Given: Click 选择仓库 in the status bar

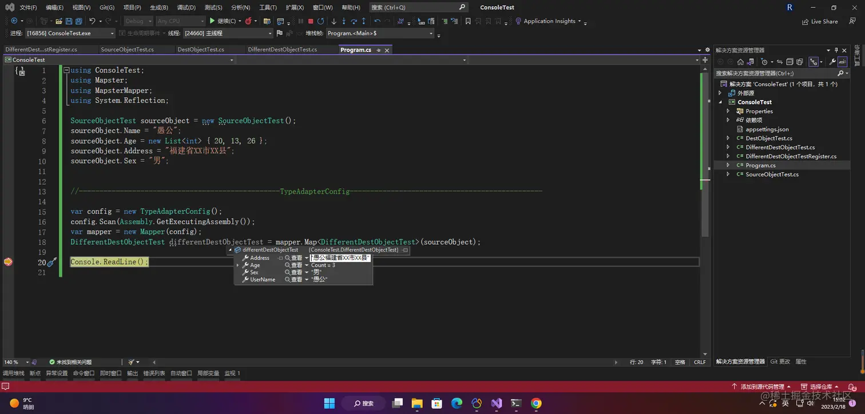Looking at the screenshot, I should point(821,387).
